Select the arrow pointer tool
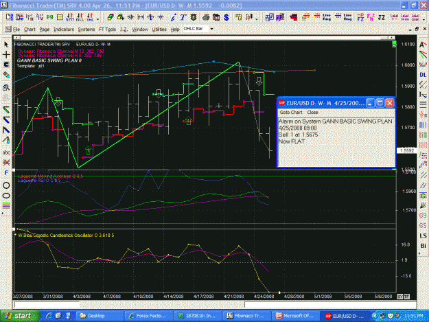This screenshot has width=429, height=322. 6,45
